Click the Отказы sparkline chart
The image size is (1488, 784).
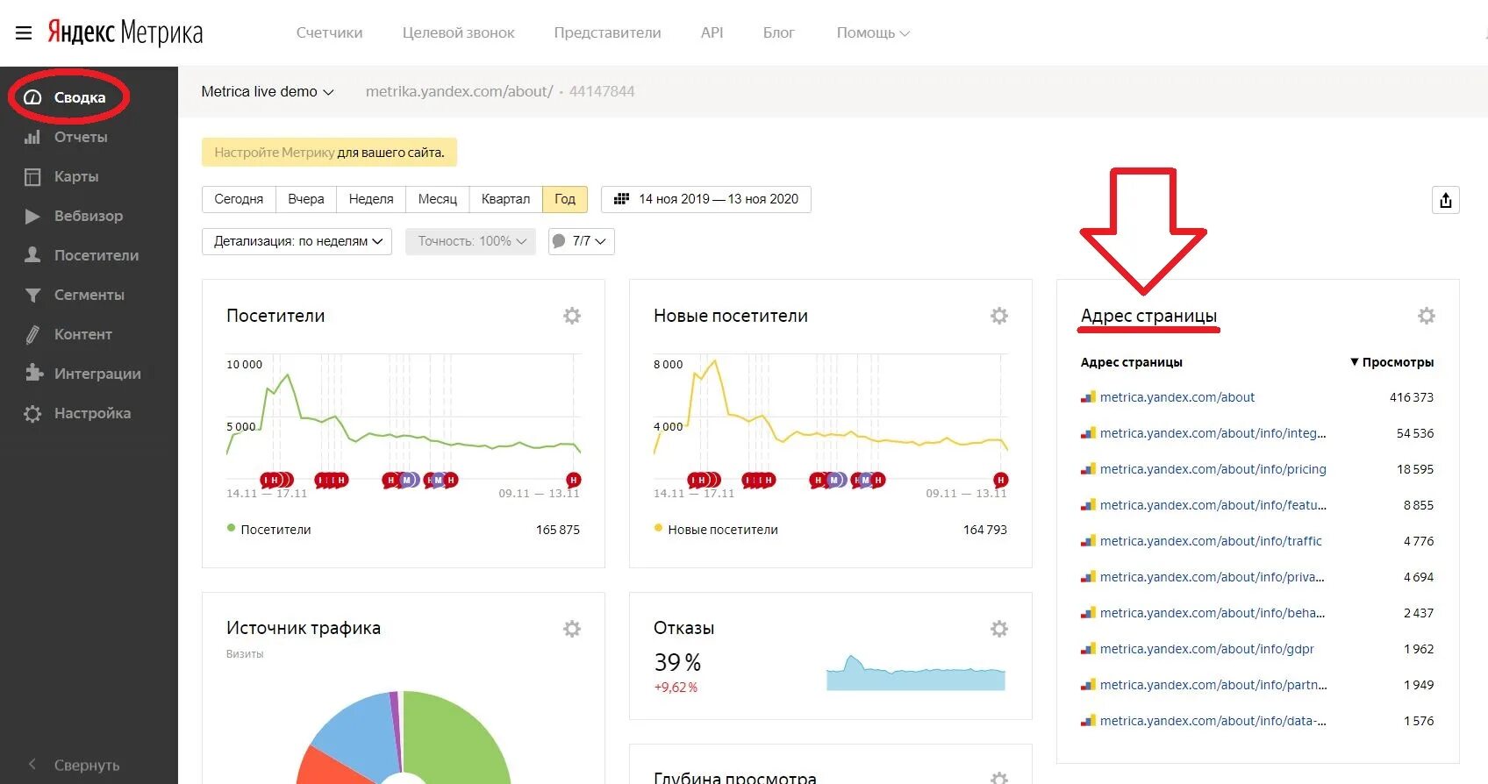click(x=915, y=673)
